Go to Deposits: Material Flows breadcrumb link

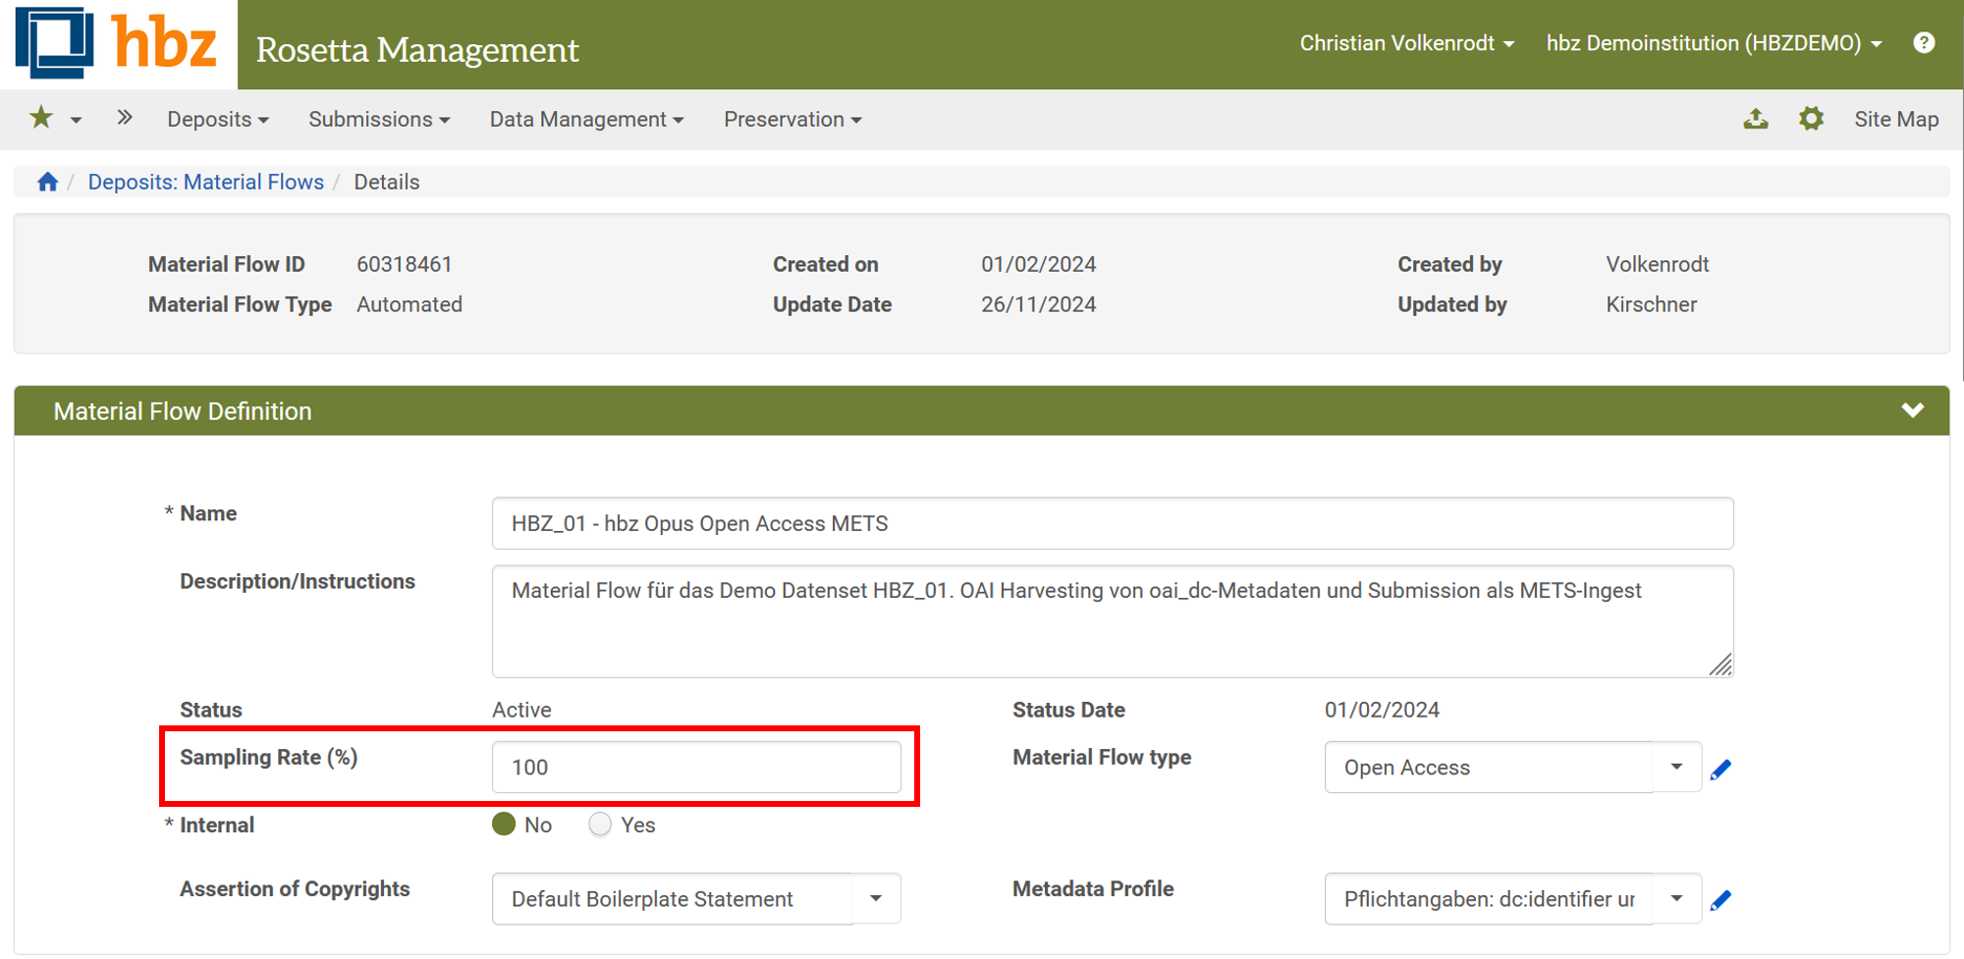205,183
